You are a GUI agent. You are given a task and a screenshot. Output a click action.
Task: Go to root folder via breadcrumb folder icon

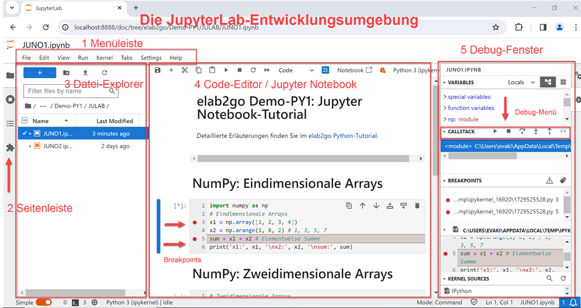(x=28, y=106)
